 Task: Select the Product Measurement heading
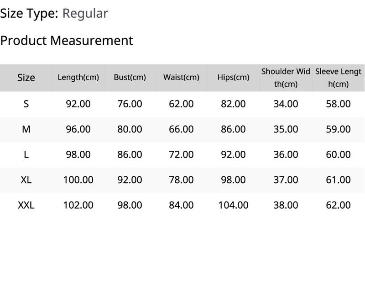click(67, 41)
